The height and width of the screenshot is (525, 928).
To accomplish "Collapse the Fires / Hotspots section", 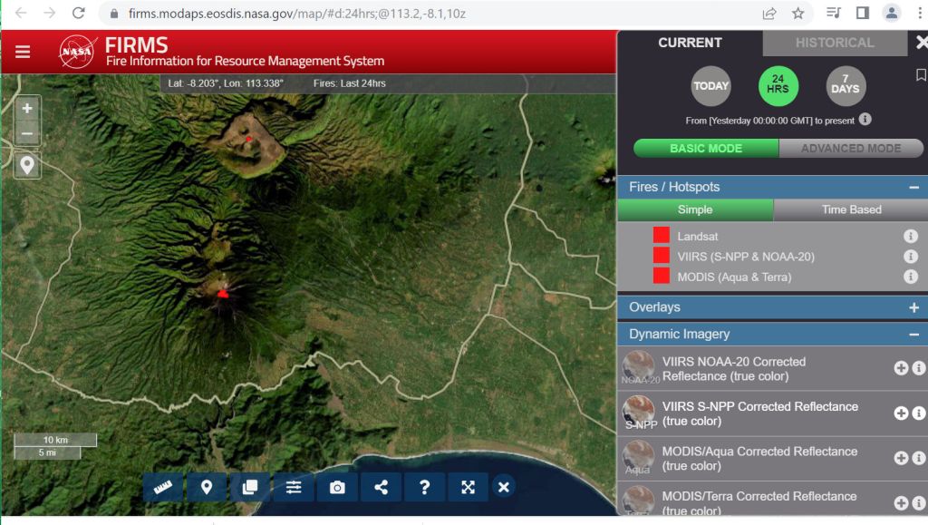I will click(x=913, y=187).
